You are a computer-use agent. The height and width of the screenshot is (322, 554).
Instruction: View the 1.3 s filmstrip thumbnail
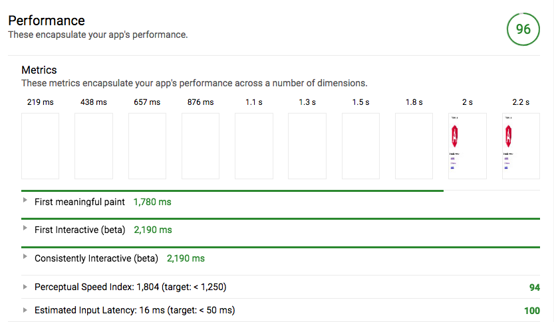(307, 146)
